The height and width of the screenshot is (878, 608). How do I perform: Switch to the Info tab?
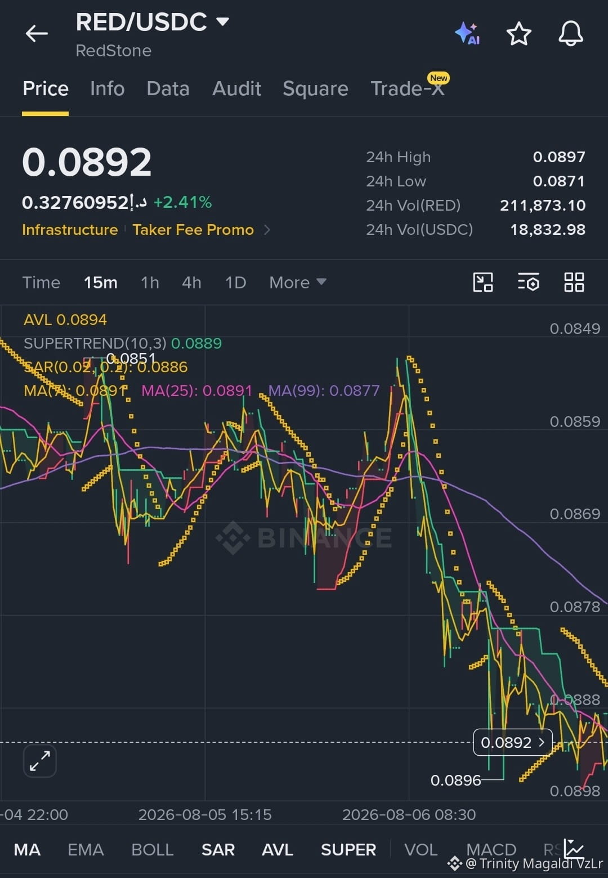coord(108,88)
